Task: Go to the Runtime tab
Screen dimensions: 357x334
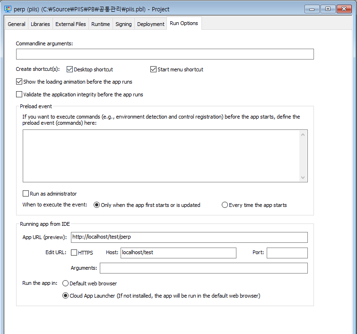Action: coord(101,24)
